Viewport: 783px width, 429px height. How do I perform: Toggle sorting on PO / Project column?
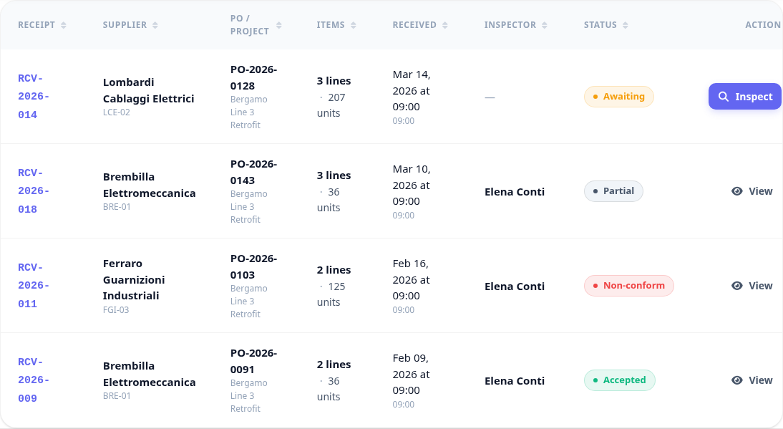[x=279, y=25]
